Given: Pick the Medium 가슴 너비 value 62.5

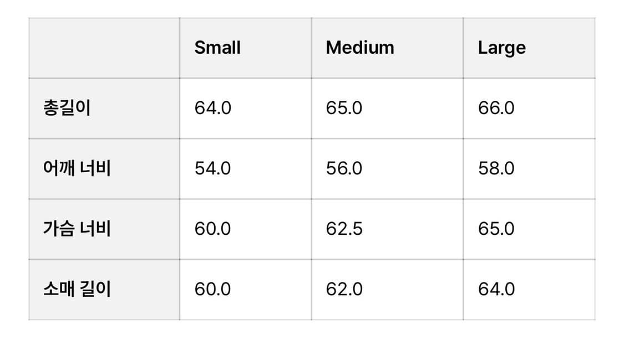Looking at the screenshot, I should click(x=344, y=229).
